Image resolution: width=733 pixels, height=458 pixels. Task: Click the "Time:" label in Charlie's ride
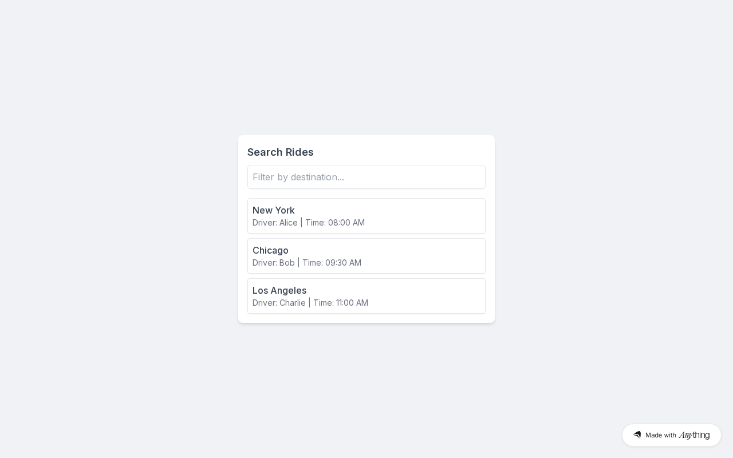pos(324,303)
